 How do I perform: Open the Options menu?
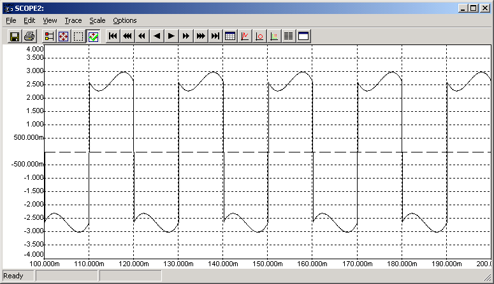click(x=125, y=20)
